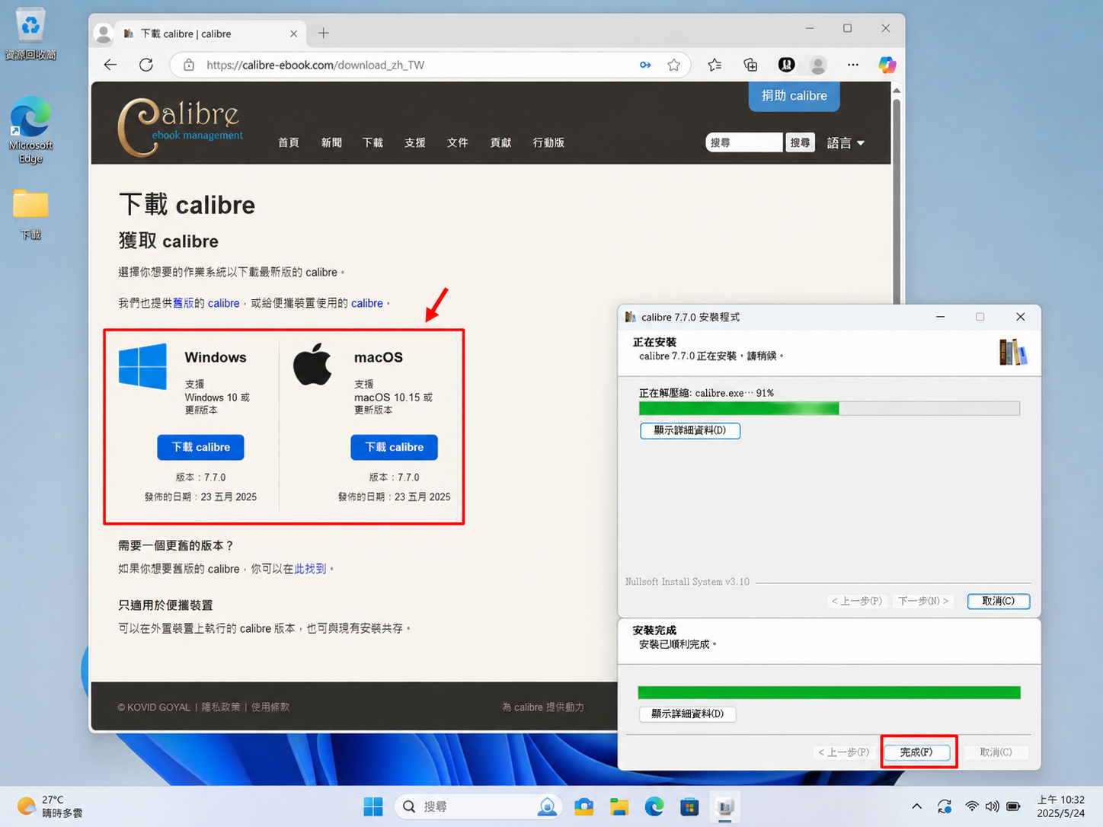The width and height of the screenshot is (1103, 827).
Task: Select 下載 in the site navigation bar
Action: coord(372,142)
